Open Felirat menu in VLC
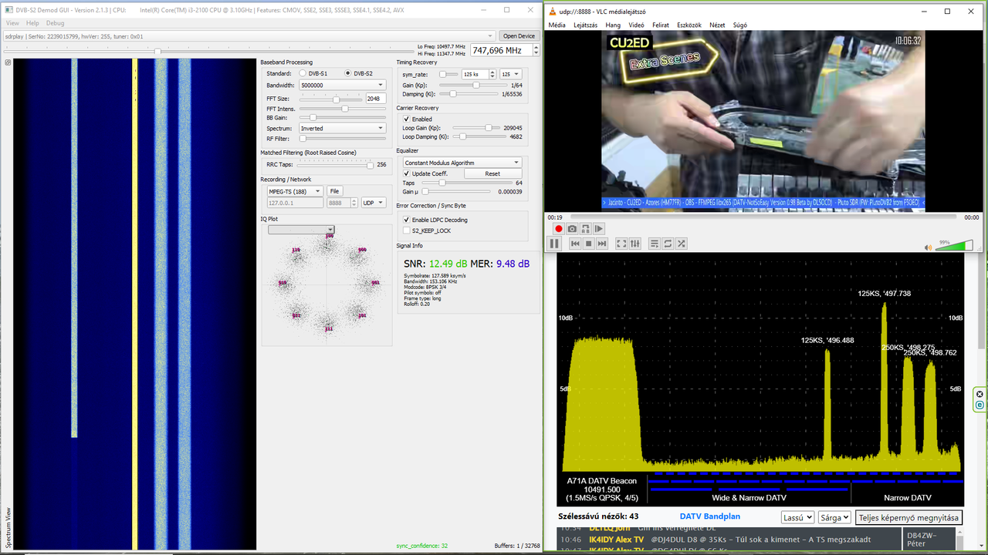The image size is (988, 555). coord(661,25)
